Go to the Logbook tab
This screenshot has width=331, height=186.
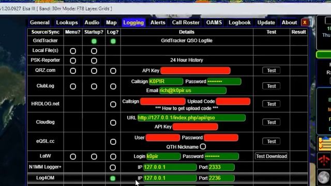[239, 23]
